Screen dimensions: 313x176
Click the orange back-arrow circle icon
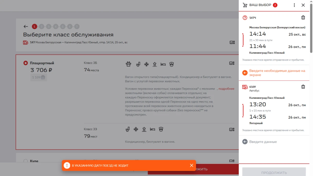245,73
